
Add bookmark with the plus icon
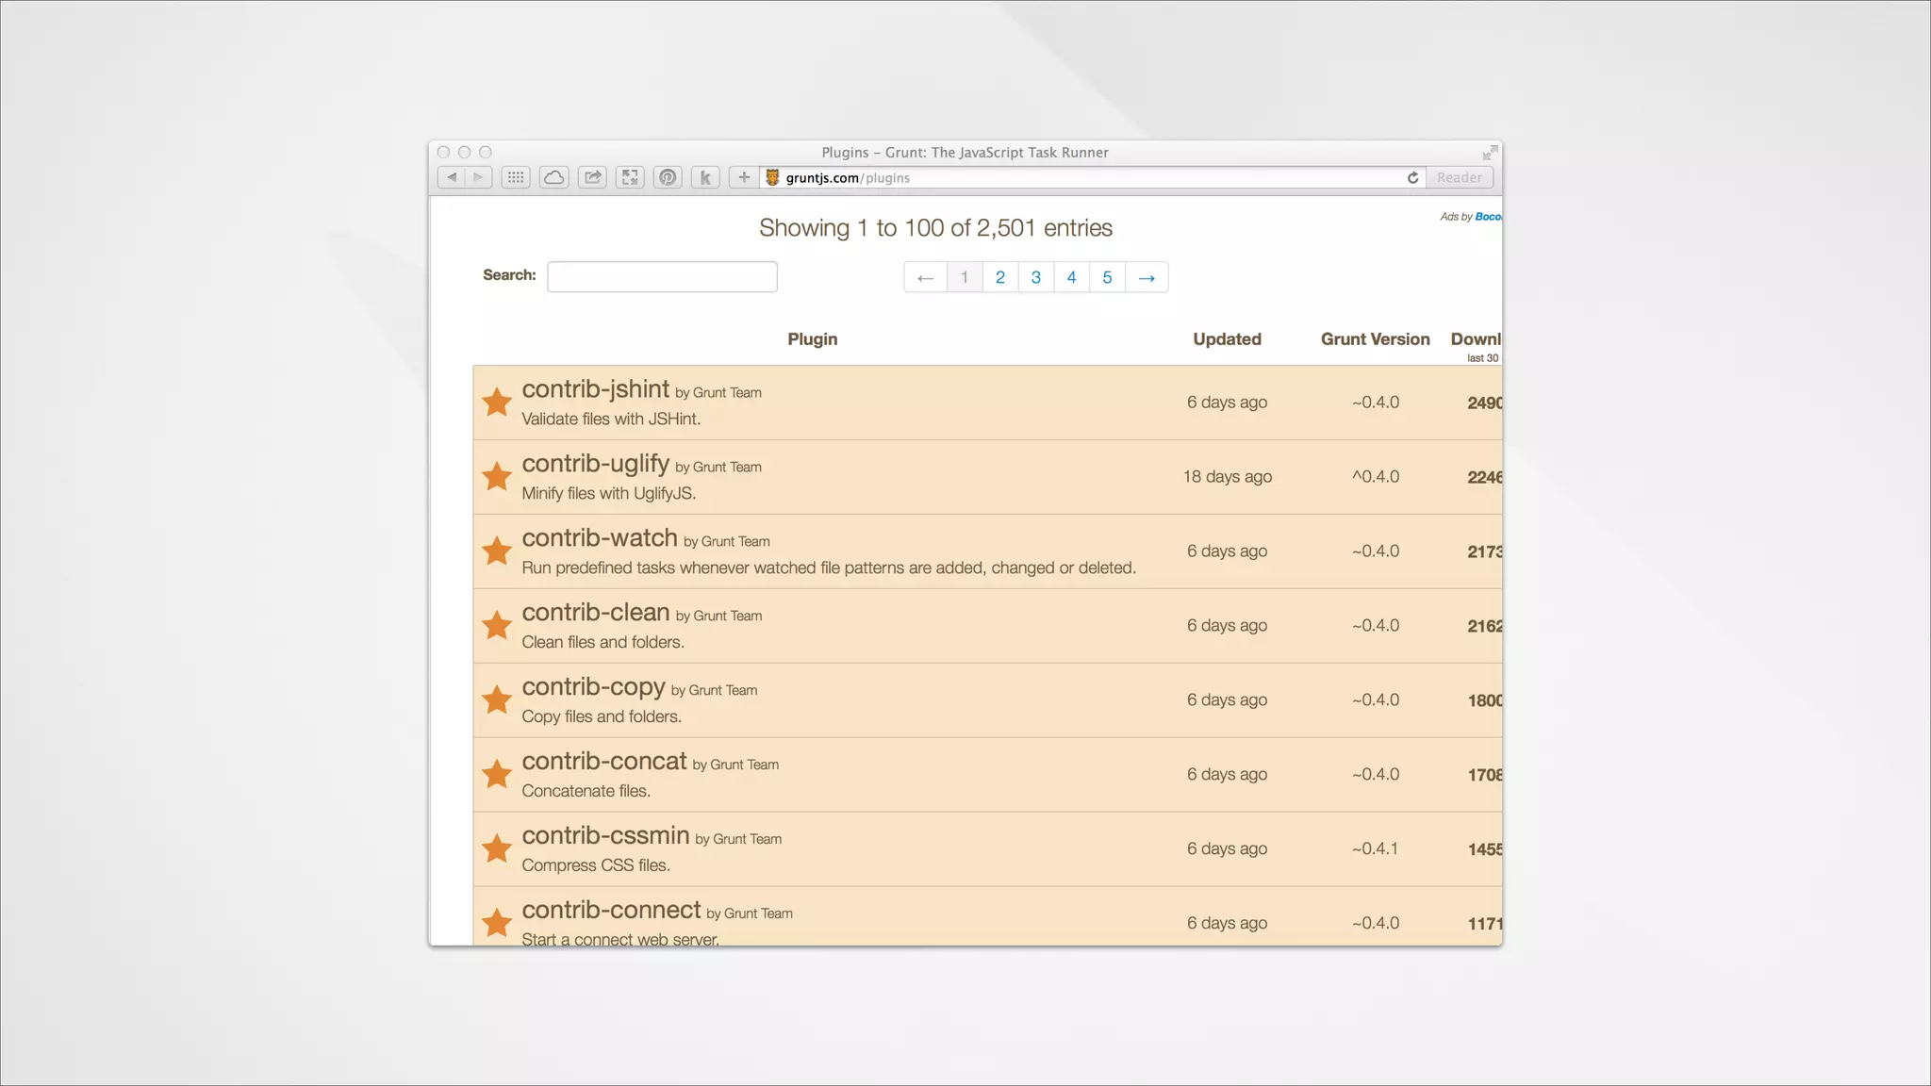(744, 177)
